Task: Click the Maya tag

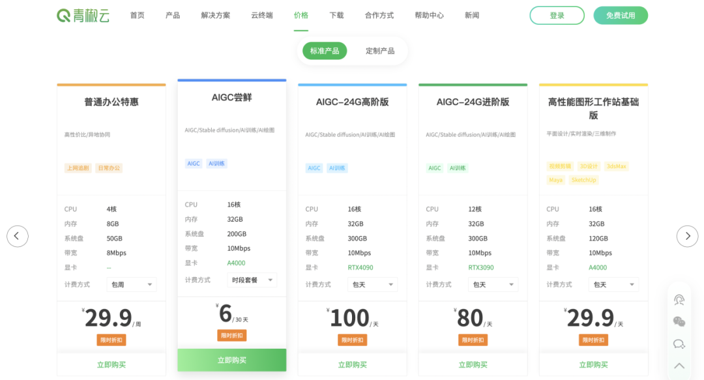Action: (555, 180)
